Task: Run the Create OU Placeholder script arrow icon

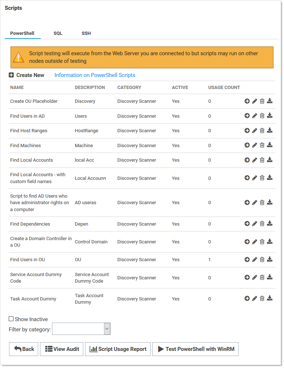Action: (247, 101)
